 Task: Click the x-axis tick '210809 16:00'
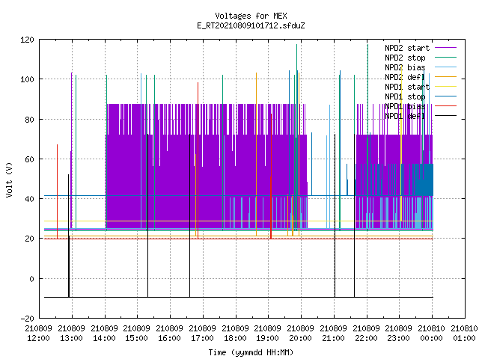pyautogui.click(x=170, y=334)
